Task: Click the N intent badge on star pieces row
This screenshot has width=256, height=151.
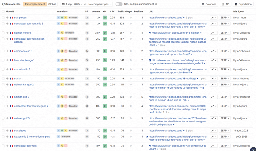Action: pyautogui.click(x=62, y=18)
